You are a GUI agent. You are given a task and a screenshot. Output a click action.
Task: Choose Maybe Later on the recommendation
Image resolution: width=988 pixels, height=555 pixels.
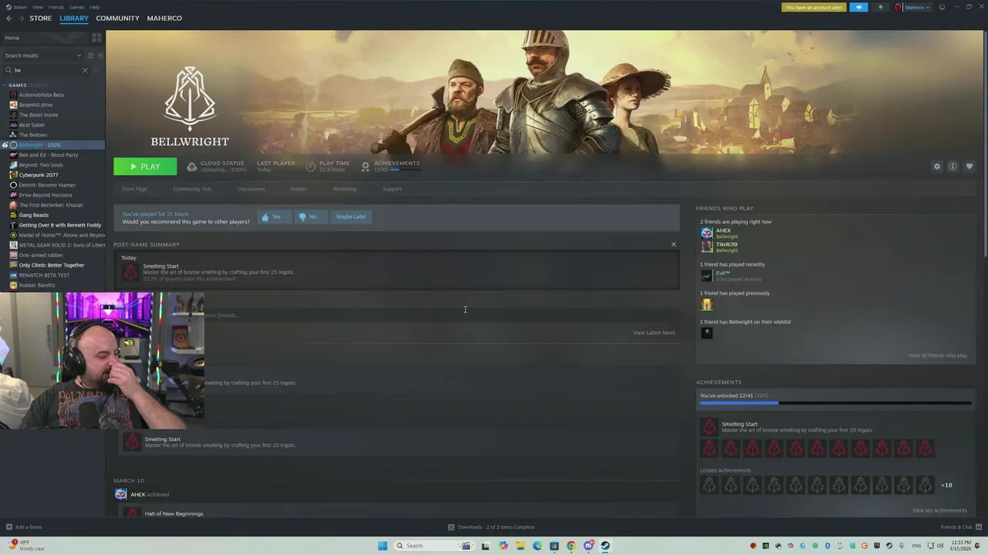[351, 217]
